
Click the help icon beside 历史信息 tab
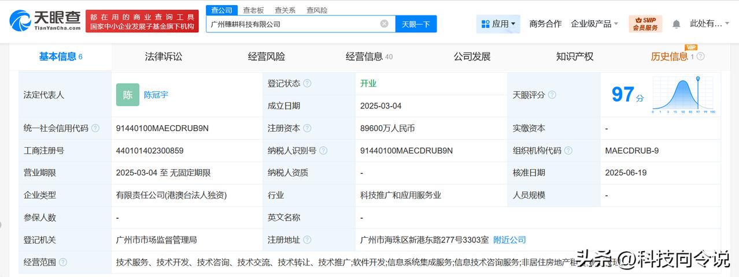click(701, 57)
